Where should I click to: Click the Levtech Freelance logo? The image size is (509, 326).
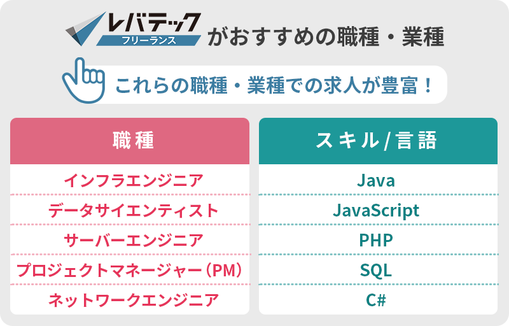pyautogui.click(x=133, y=29)
